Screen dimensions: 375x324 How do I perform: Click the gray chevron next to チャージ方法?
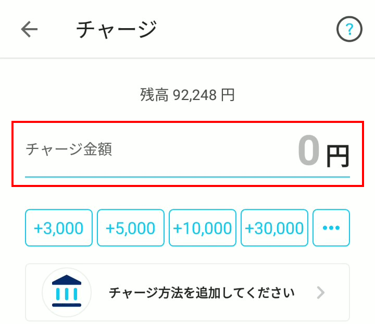(321, 293)
